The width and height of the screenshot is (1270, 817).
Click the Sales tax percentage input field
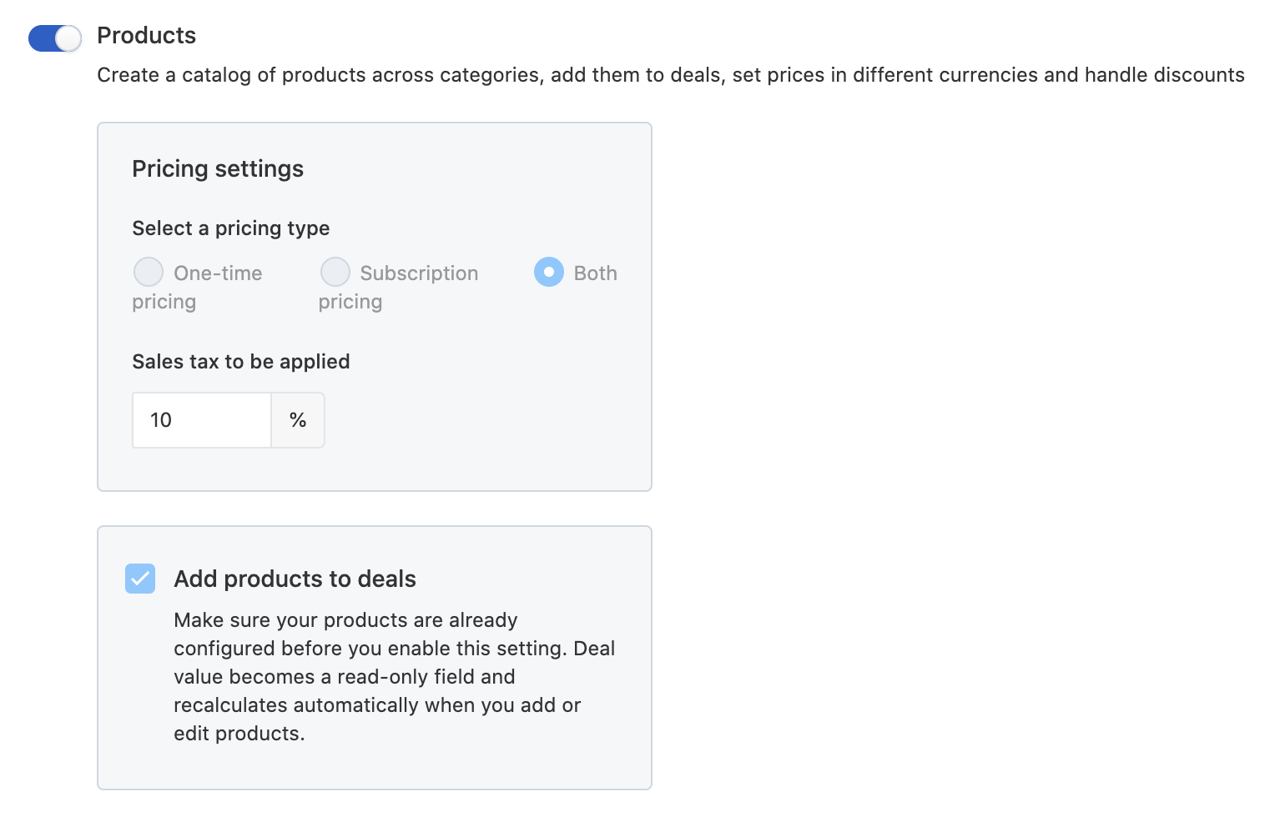pyautogui.click(x=202, y=420)
